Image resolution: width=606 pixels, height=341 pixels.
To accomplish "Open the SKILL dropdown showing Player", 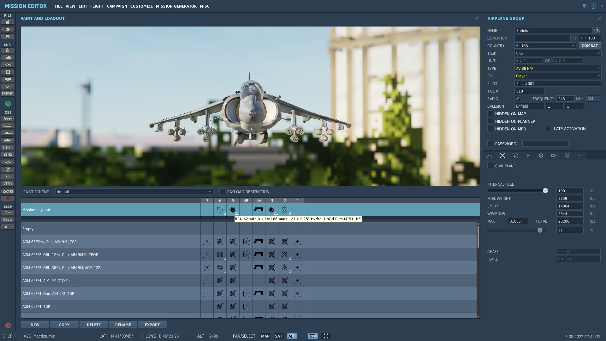I will (558, 76).
